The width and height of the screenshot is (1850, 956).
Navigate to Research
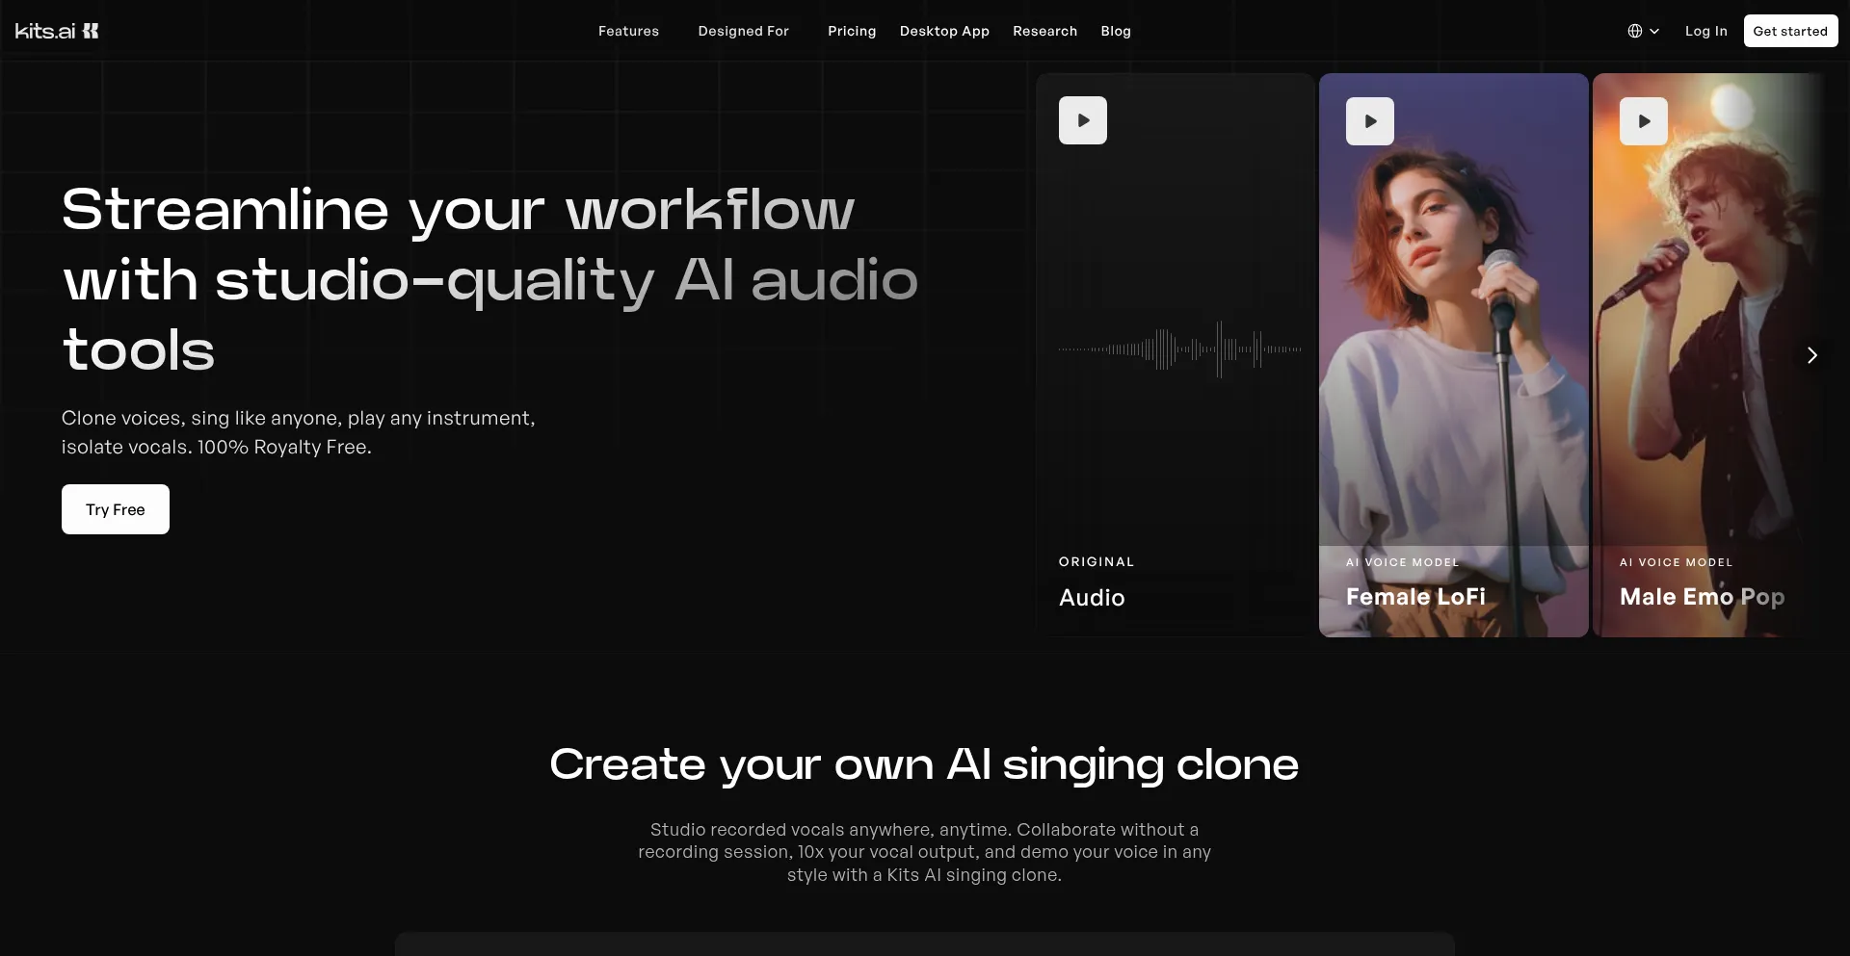[x=1044, y=31]
